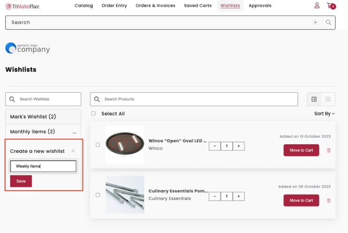Switch to list view layout
Image resolution: width=348 pixels, height=233 pixels.
314,99
